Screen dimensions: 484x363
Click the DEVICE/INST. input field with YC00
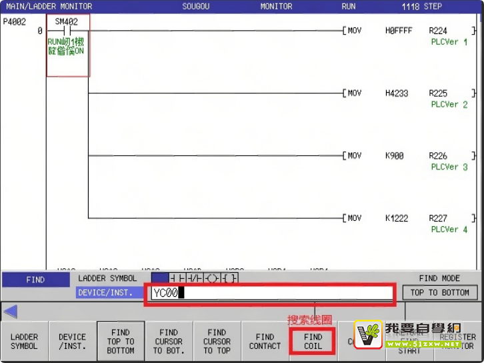tap(271, 293)
